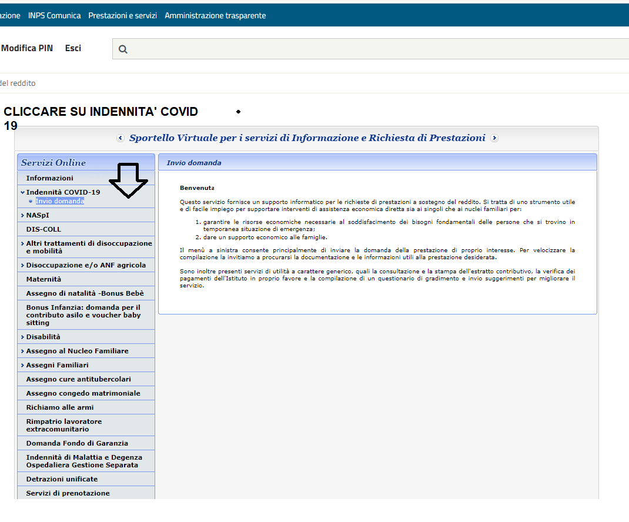Collapse the Indennità COVID-19 section arrow
The height and width of the screenshot is (522, 629).
pos(22,192)
